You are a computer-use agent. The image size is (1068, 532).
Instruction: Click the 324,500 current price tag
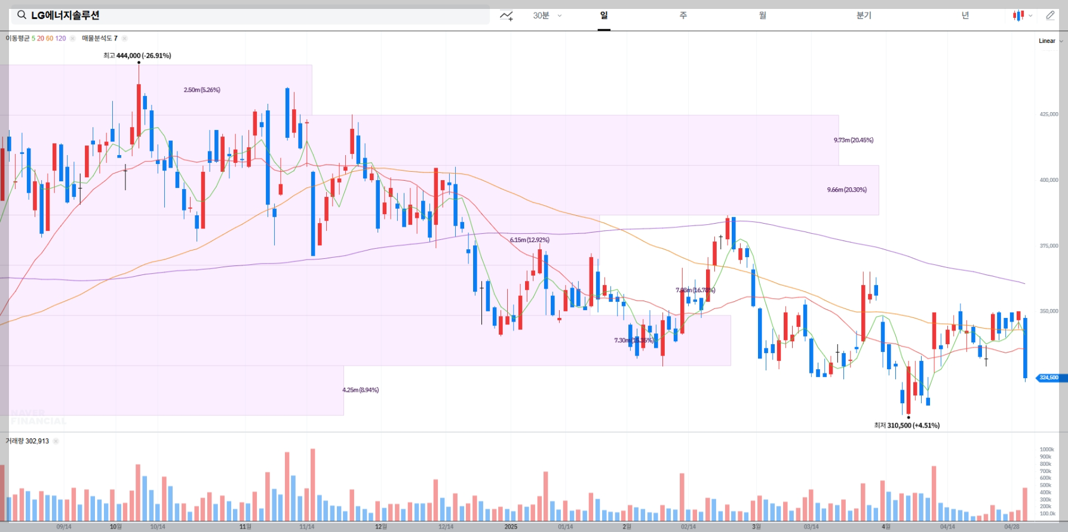tap(1052, 378)
